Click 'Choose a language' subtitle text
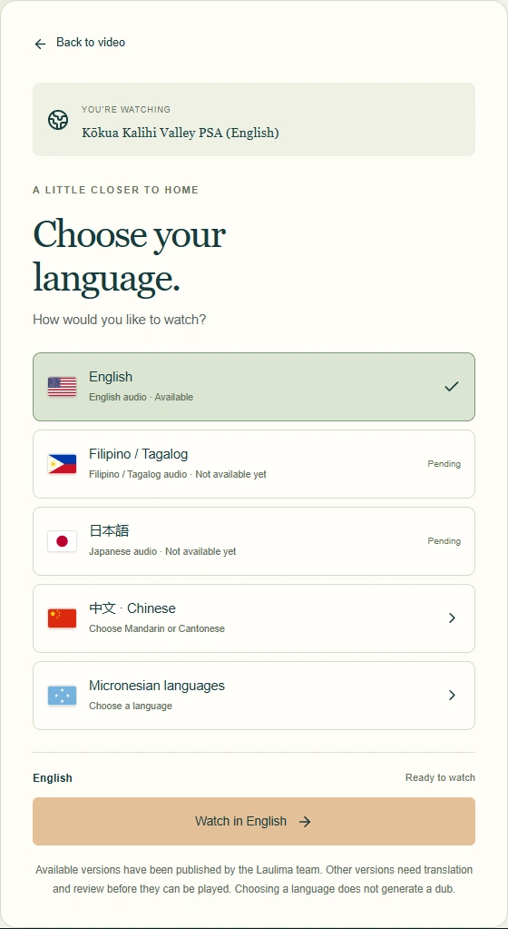Viewport: 508px width, 929px height. pos(131,706)
